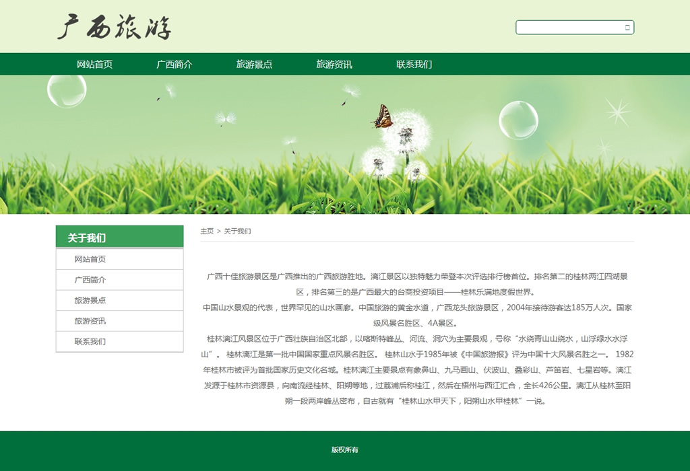Click the paragraph starting with 广西十佳旅游景区

pyautogui.click(x=417, y=284)
